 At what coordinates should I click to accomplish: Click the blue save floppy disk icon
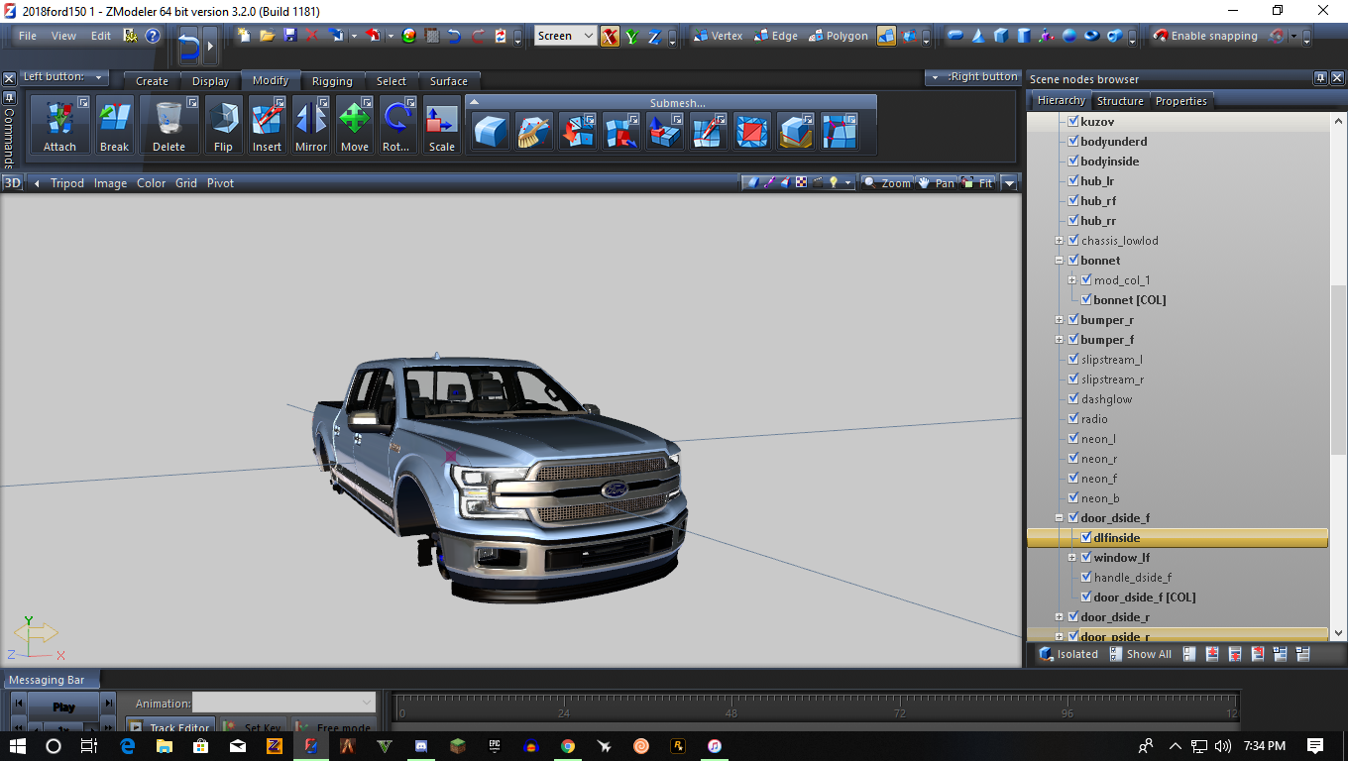tap(289, 36)
